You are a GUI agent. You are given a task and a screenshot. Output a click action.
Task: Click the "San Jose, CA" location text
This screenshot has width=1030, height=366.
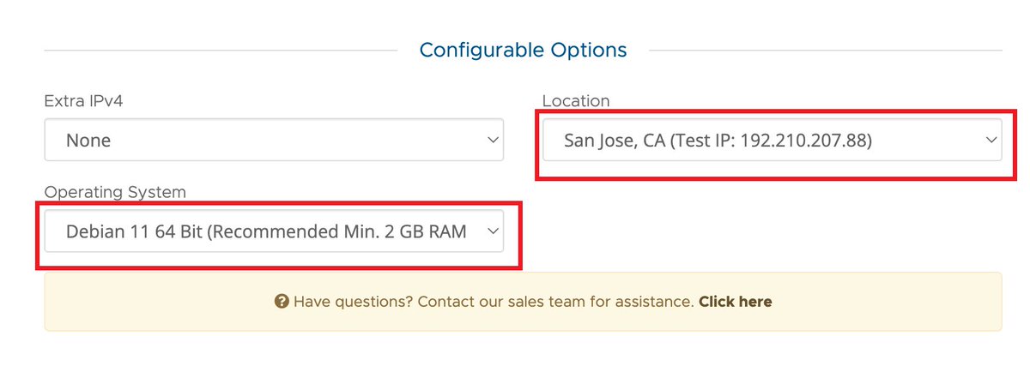(615, 140)
